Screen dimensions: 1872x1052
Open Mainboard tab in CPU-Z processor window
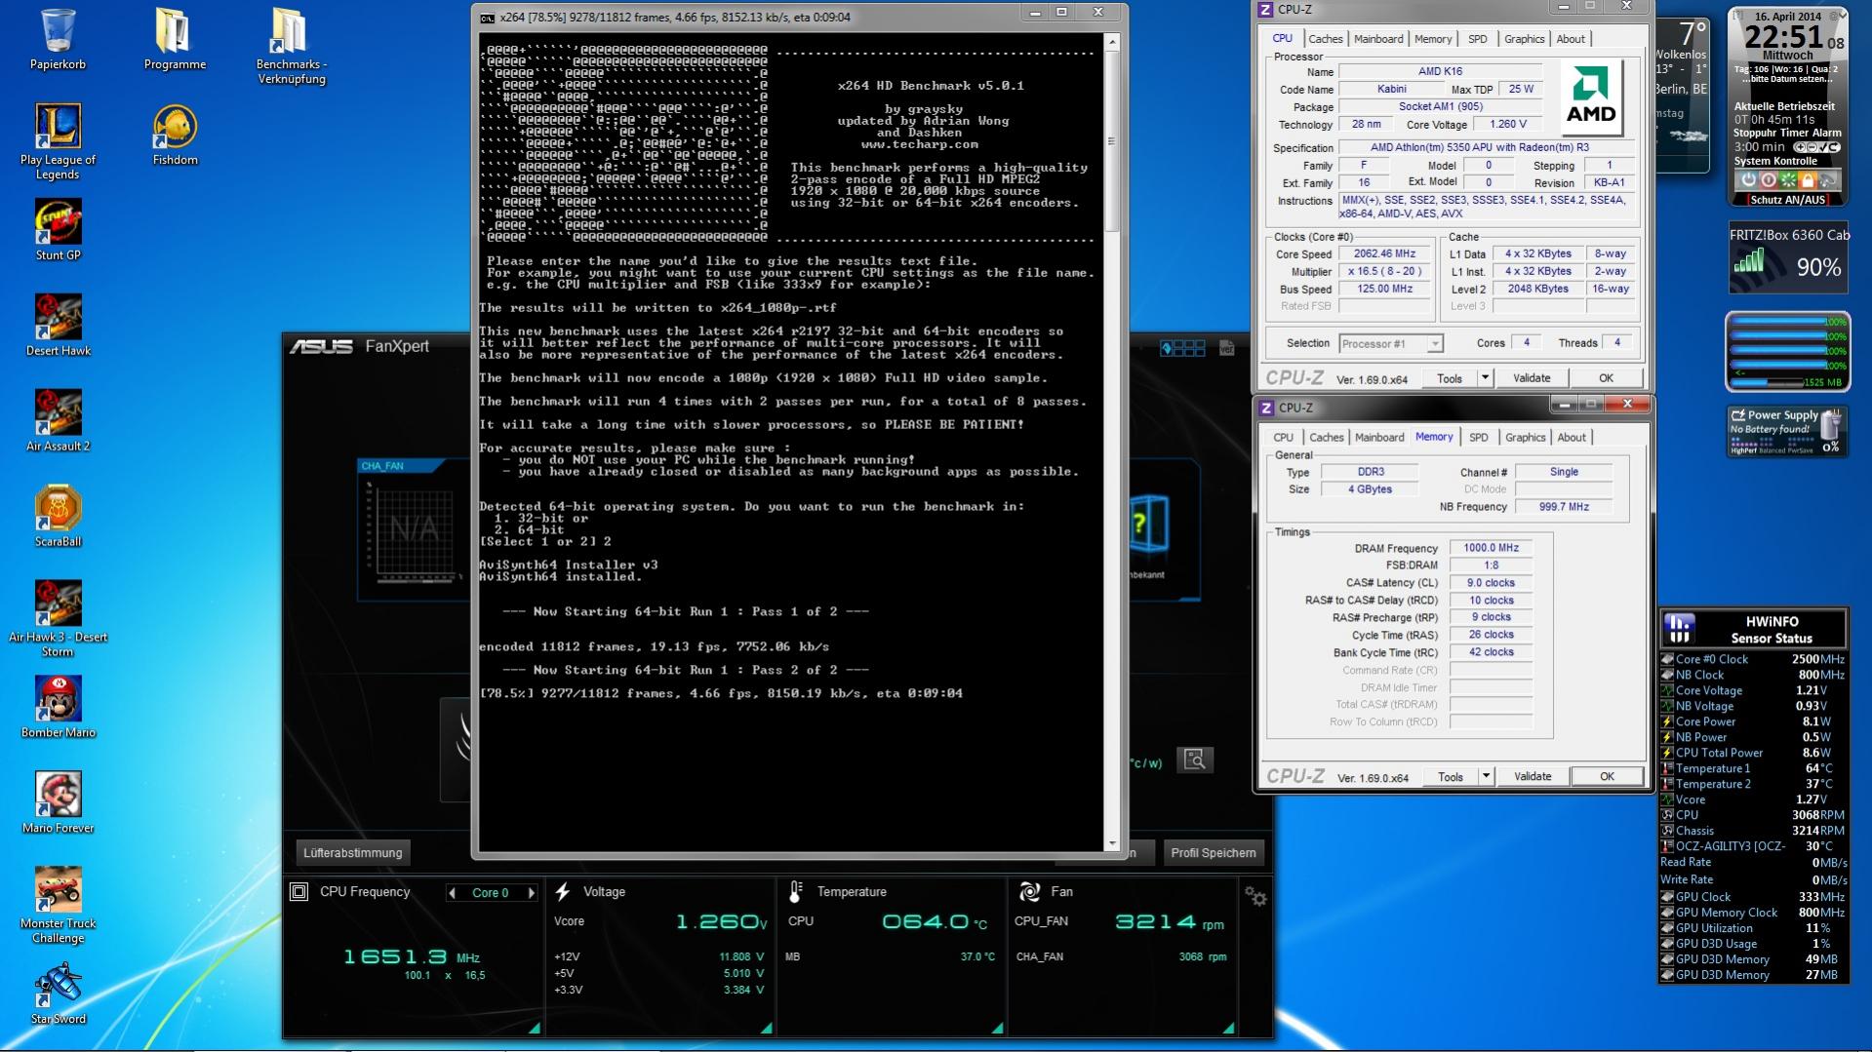coord(1378,39)
